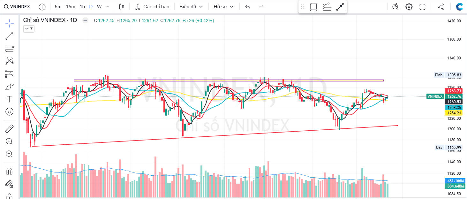The width and height of the screenshot is (467, 199).
Task: Collapse the indicator legend showing 7
Action: (29, 29)
